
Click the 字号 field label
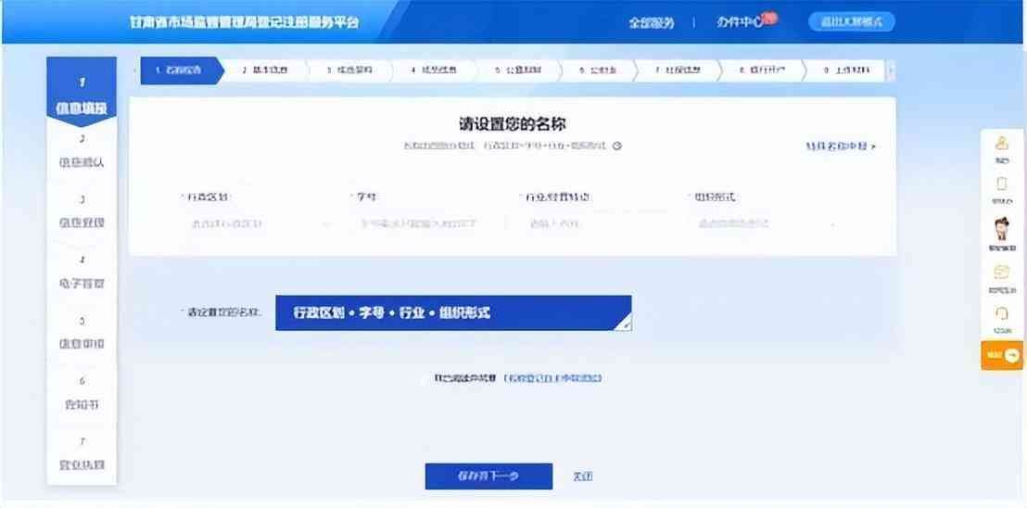[x=367, y=197]
